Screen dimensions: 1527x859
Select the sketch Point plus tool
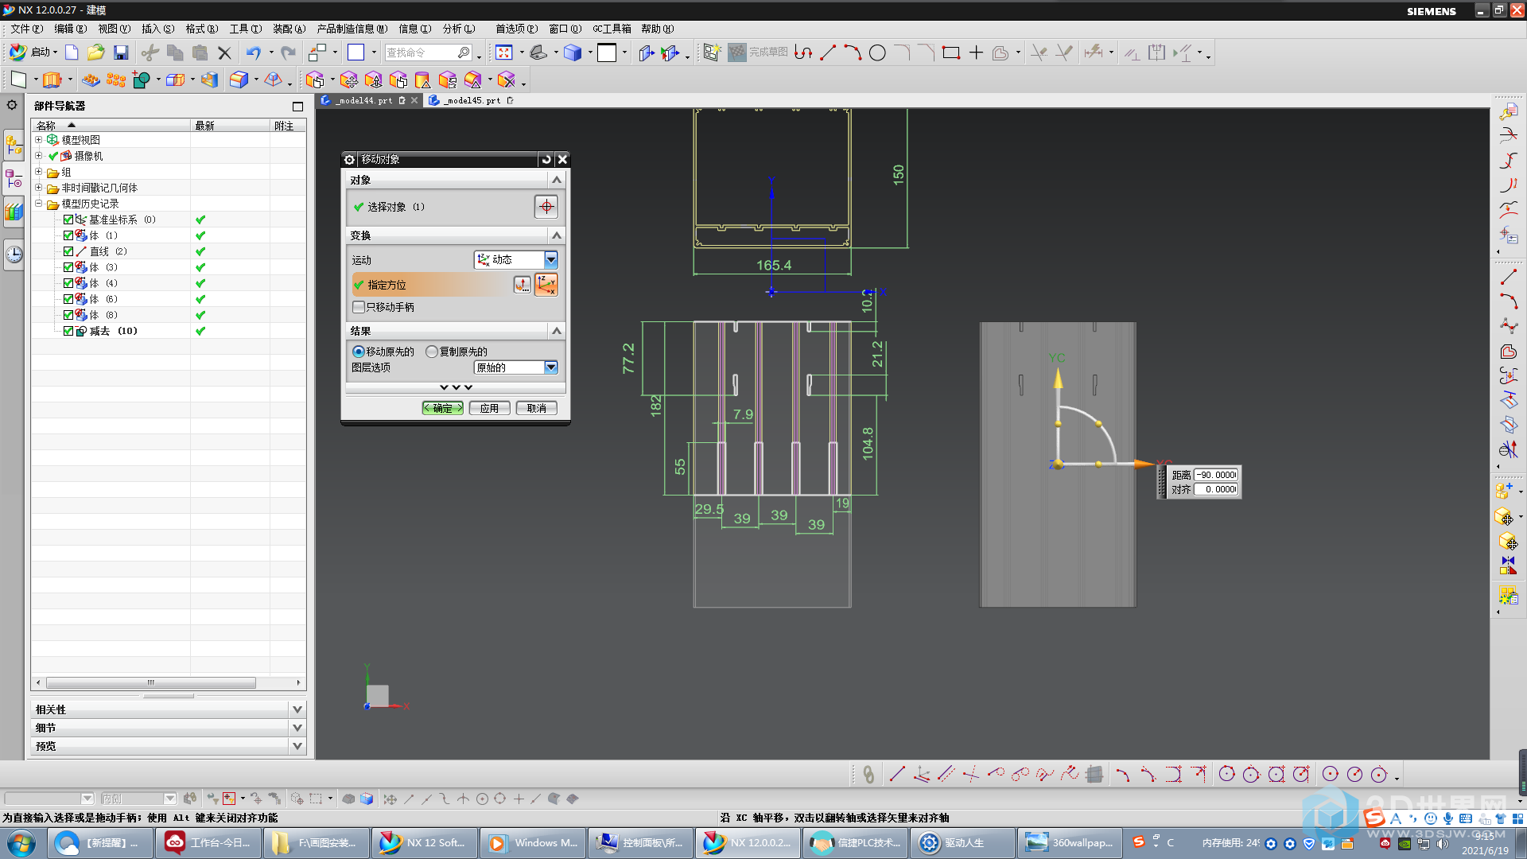coord(976,52)
